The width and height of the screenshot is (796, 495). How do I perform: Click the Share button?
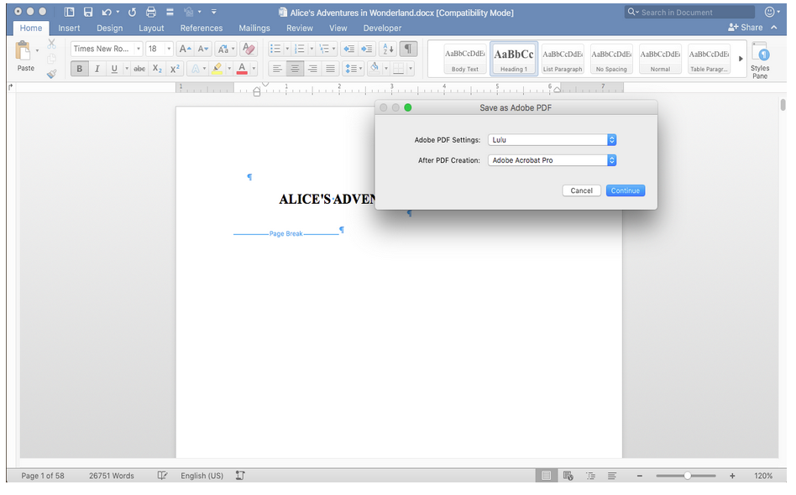[746, 28]
